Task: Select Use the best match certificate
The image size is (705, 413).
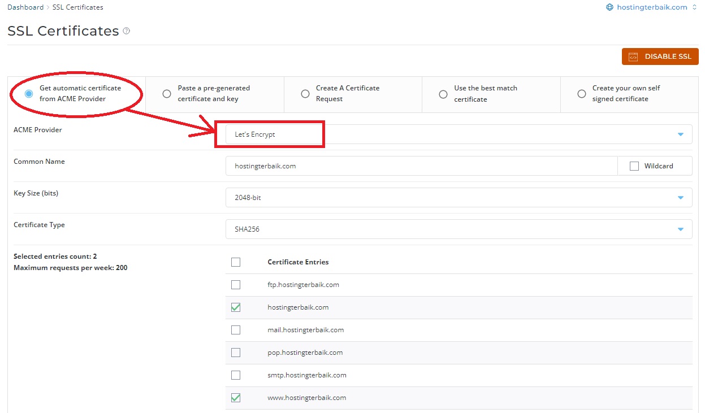Action: (x=443, y=94)
